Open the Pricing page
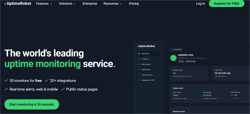Screen dimensions: 250x114 [134, 3]
